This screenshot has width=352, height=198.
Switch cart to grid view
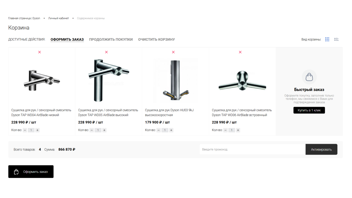click(327, 39)
